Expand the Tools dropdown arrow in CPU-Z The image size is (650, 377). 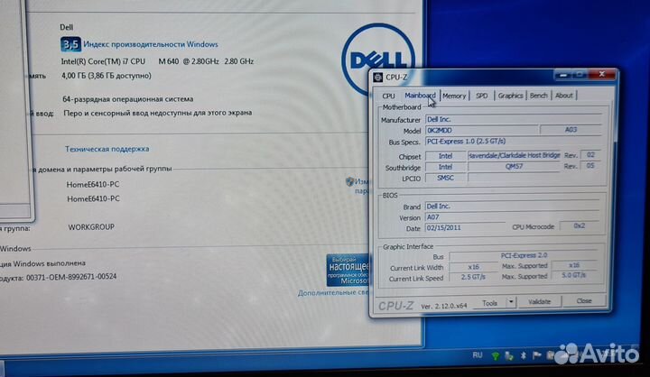(x=511, y=302)
